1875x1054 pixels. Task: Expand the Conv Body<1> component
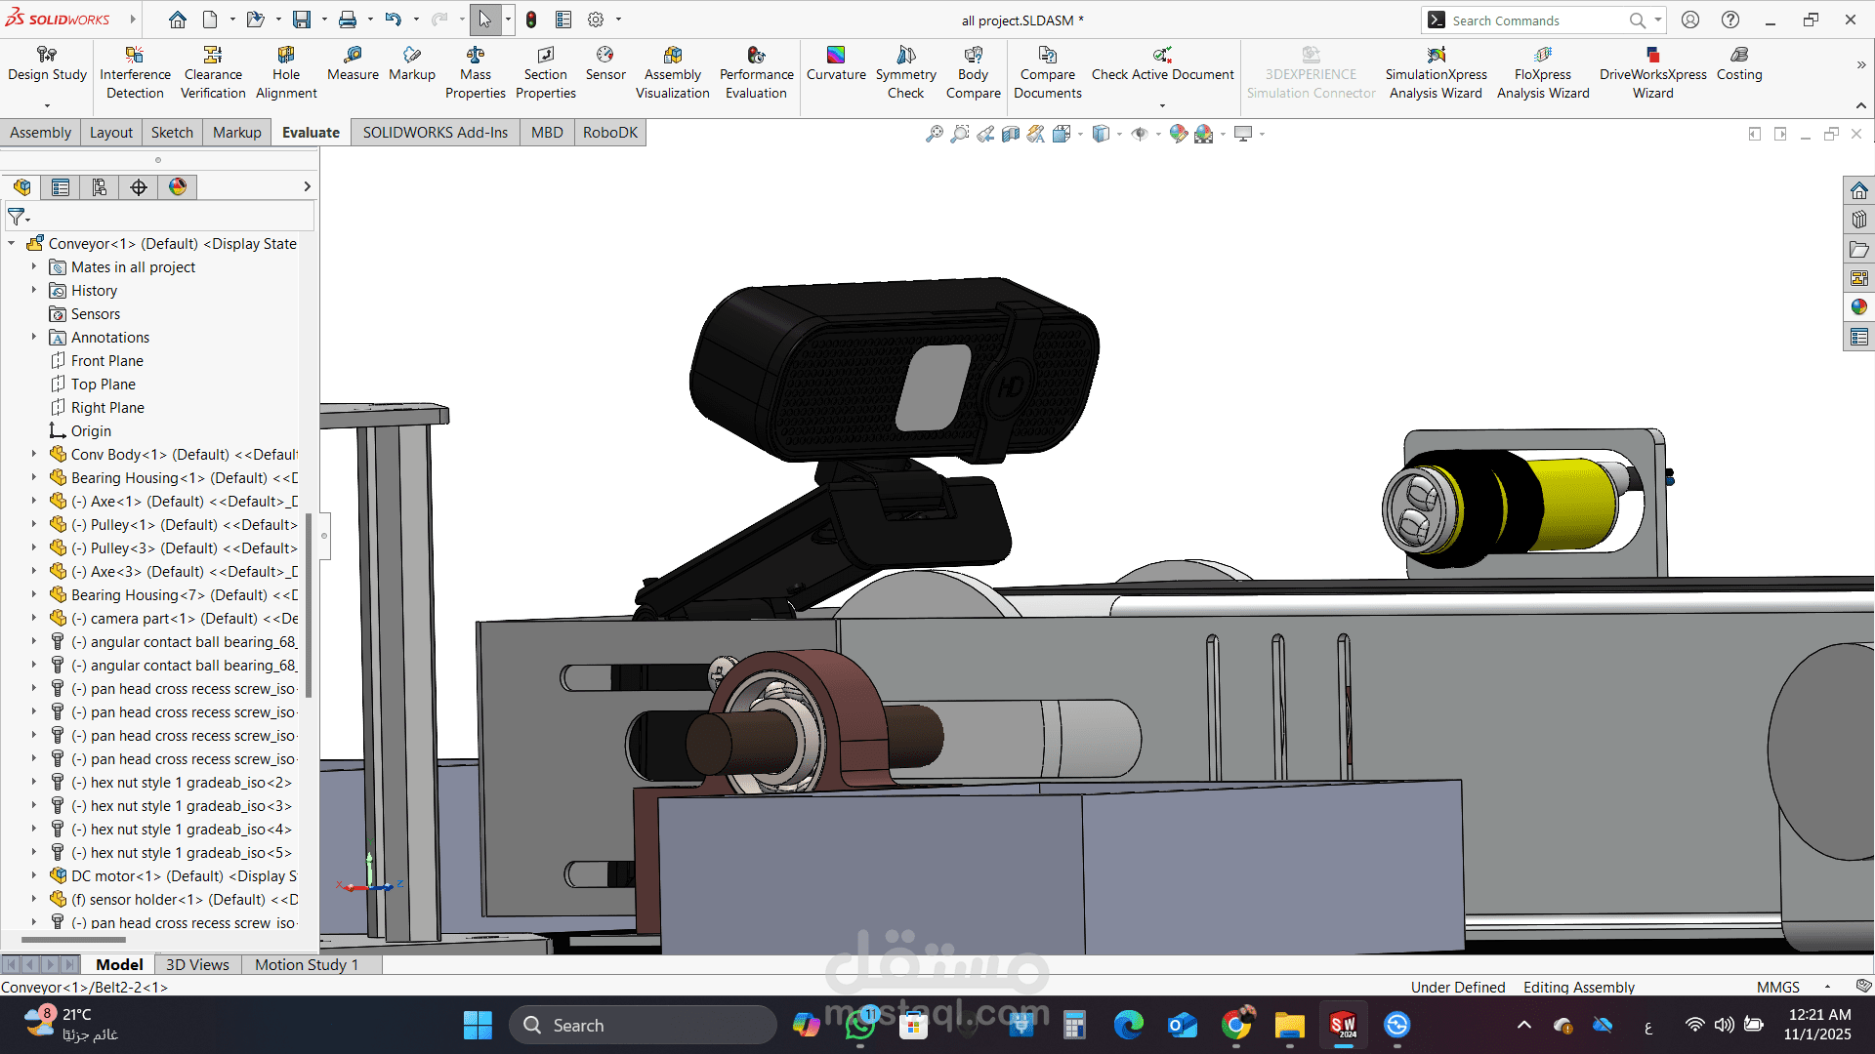coord(33,454)
